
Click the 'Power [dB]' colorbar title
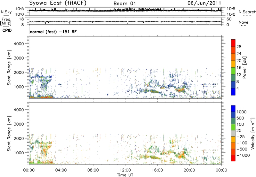coord(244,67)
